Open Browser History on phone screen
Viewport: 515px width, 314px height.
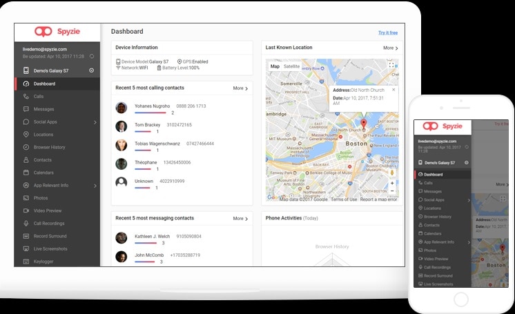pyautogui.click(x=438, y=217)
